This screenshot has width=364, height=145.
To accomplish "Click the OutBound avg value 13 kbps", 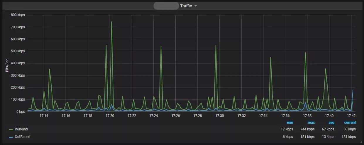I will pyautogui.click(x=328, y=137).
